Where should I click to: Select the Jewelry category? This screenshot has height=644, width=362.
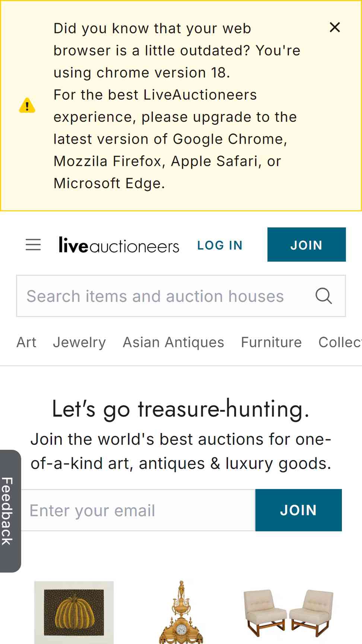(79, 342)
